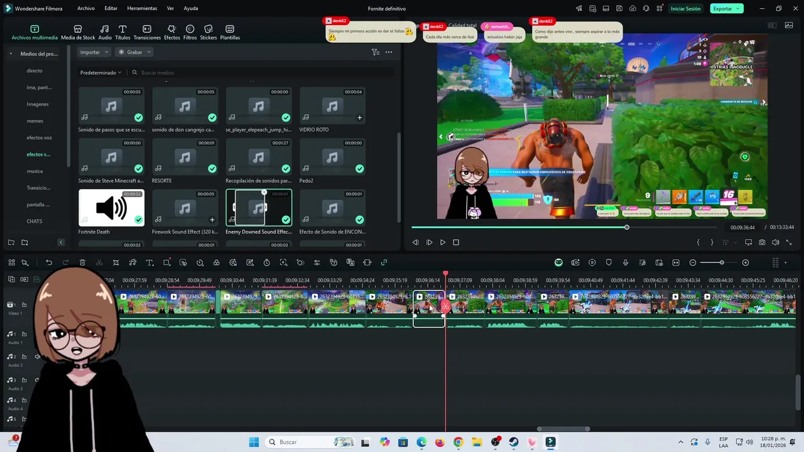Image resolution: width=804 pixels, height=452 pixels.
Task: Expand the Grabar dropdown
Action: click(x=134, y=52)
